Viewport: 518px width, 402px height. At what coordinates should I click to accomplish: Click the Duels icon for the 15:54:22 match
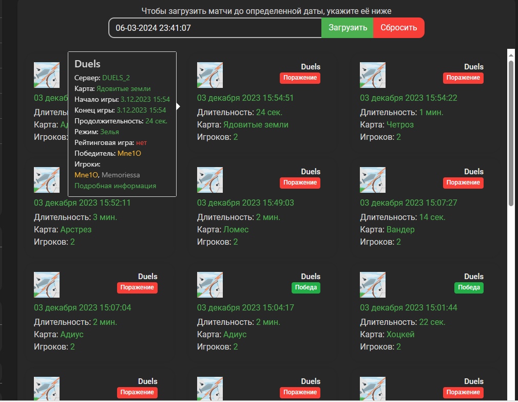tap(373, 75)
